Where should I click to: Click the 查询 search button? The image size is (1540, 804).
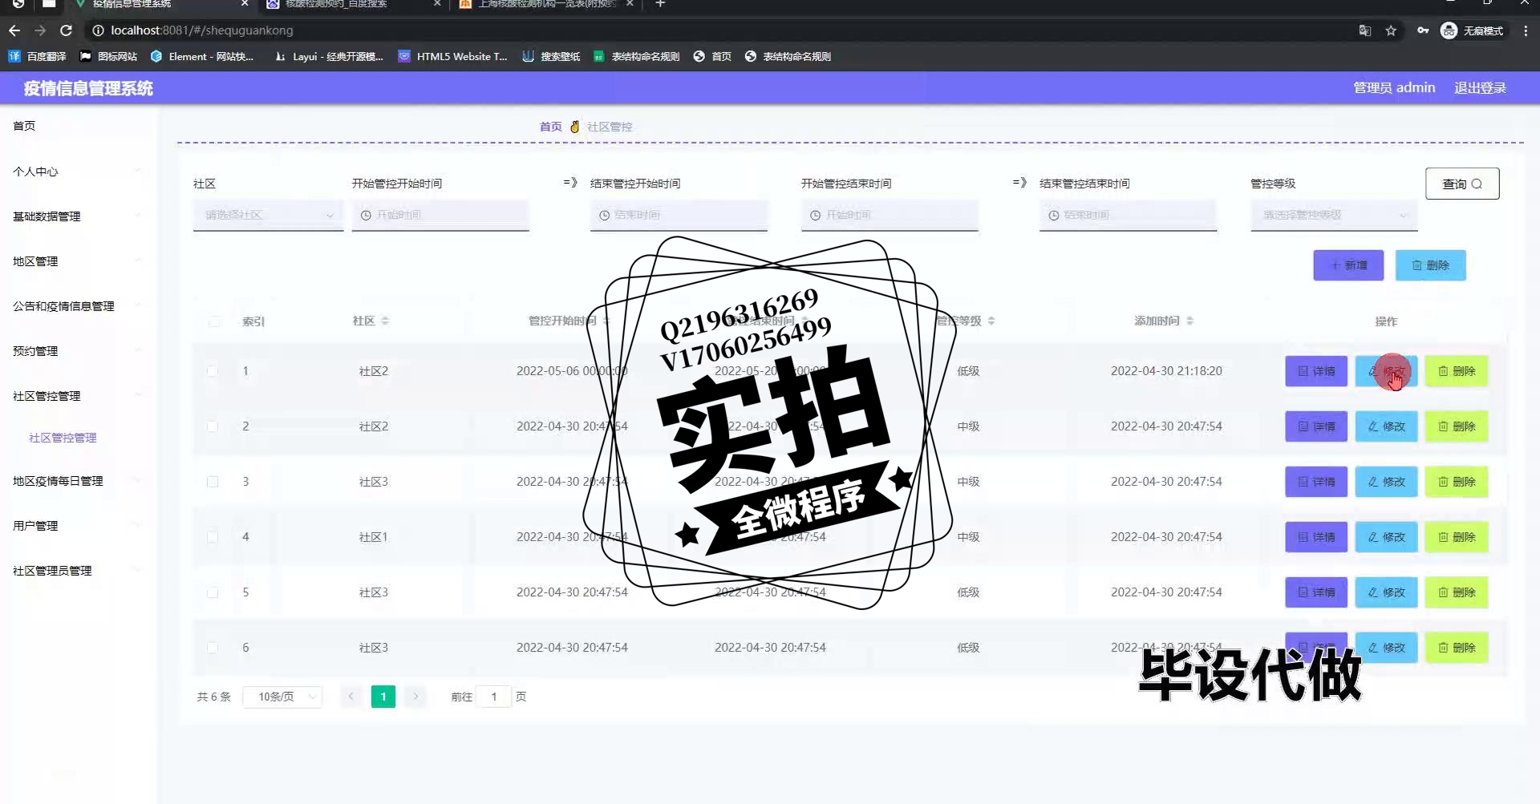pyautogui.click(x=1462, y=184)
